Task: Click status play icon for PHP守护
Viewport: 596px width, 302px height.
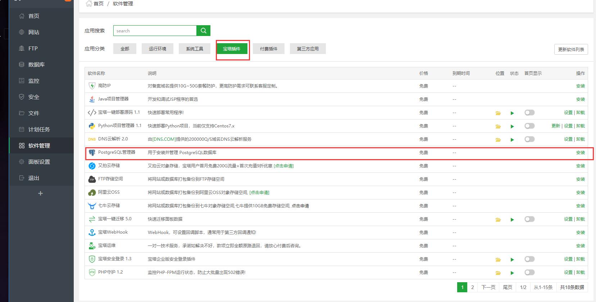Action: point(512,273)
